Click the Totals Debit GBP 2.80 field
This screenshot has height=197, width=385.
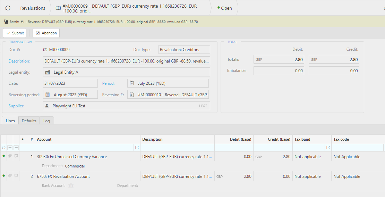pyautogui.click(x=279, y=59)
